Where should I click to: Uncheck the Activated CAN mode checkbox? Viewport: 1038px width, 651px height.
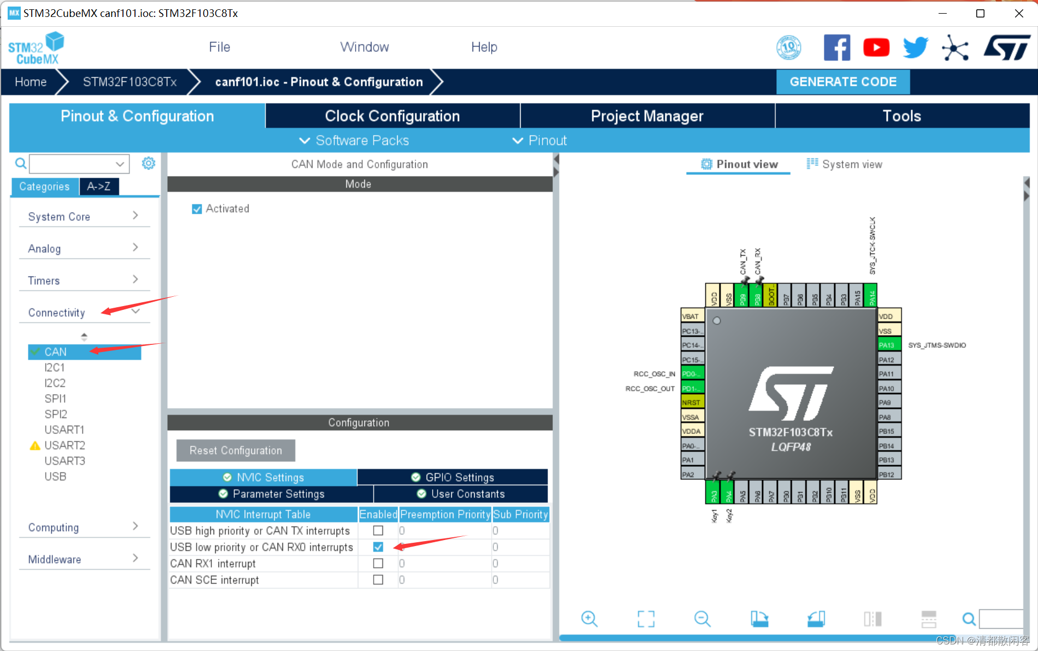[x=197, y=209]
